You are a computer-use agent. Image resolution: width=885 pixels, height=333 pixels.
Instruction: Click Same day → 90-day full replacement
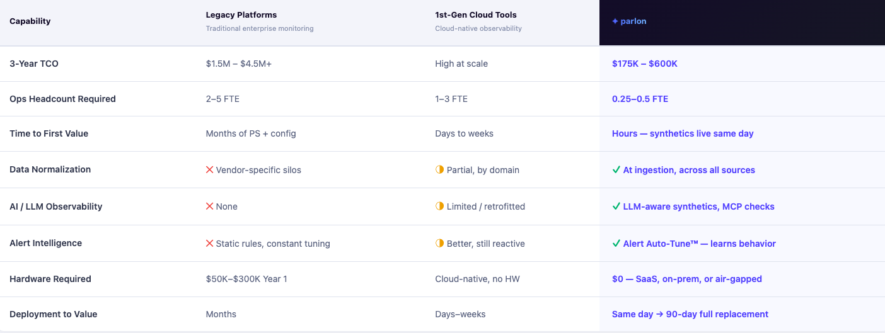click(x=690, y=314)
